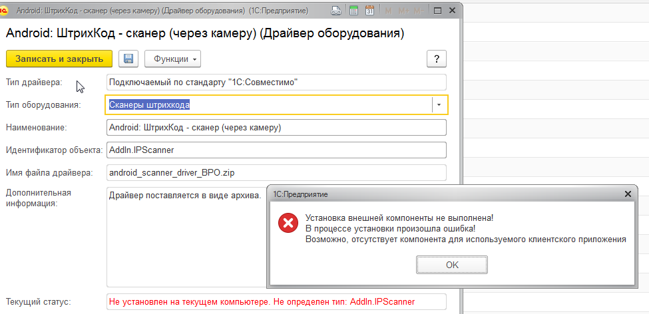Screen dimensions: 649x314
Task: Click the Наименование input field
Action: [x=276, y=128]
